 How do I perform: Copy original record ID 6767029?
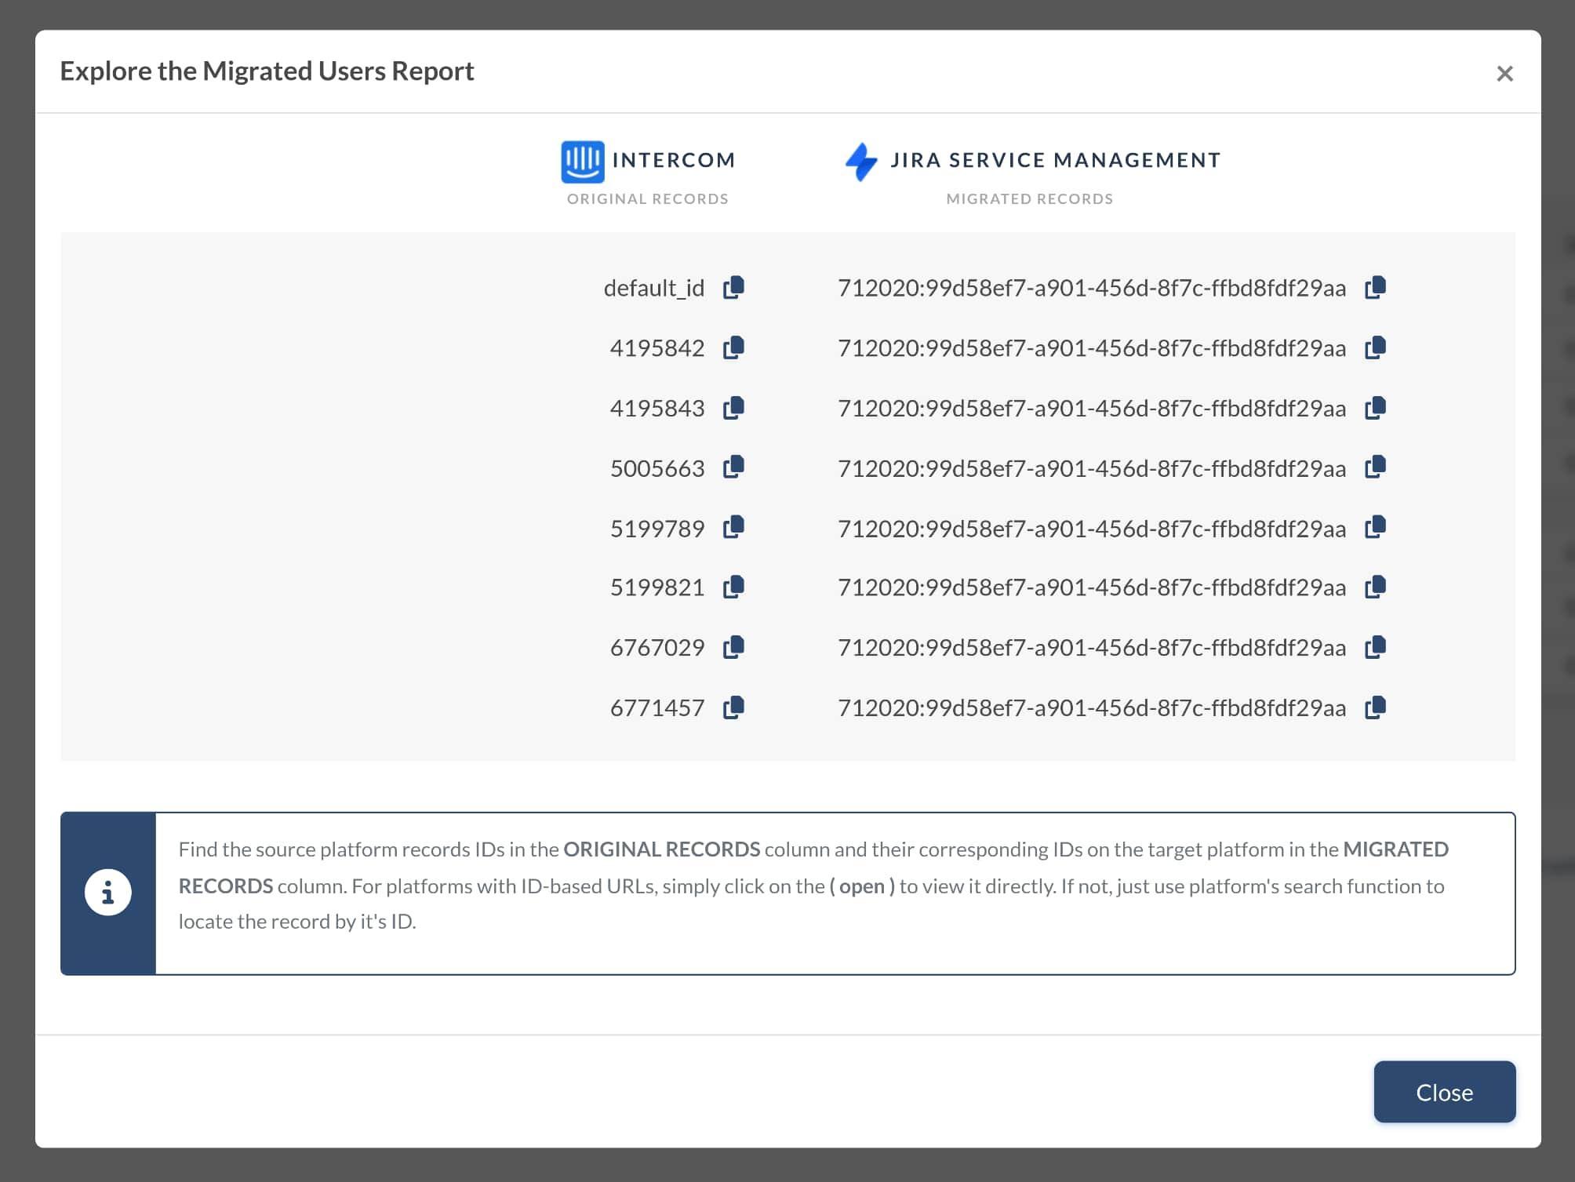733,648
